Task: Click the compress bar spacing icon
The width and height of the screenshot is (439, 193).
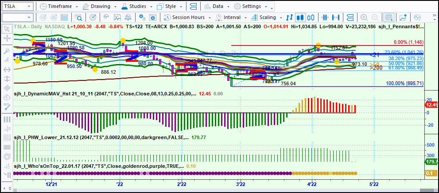Action: [x=325, y=17]
